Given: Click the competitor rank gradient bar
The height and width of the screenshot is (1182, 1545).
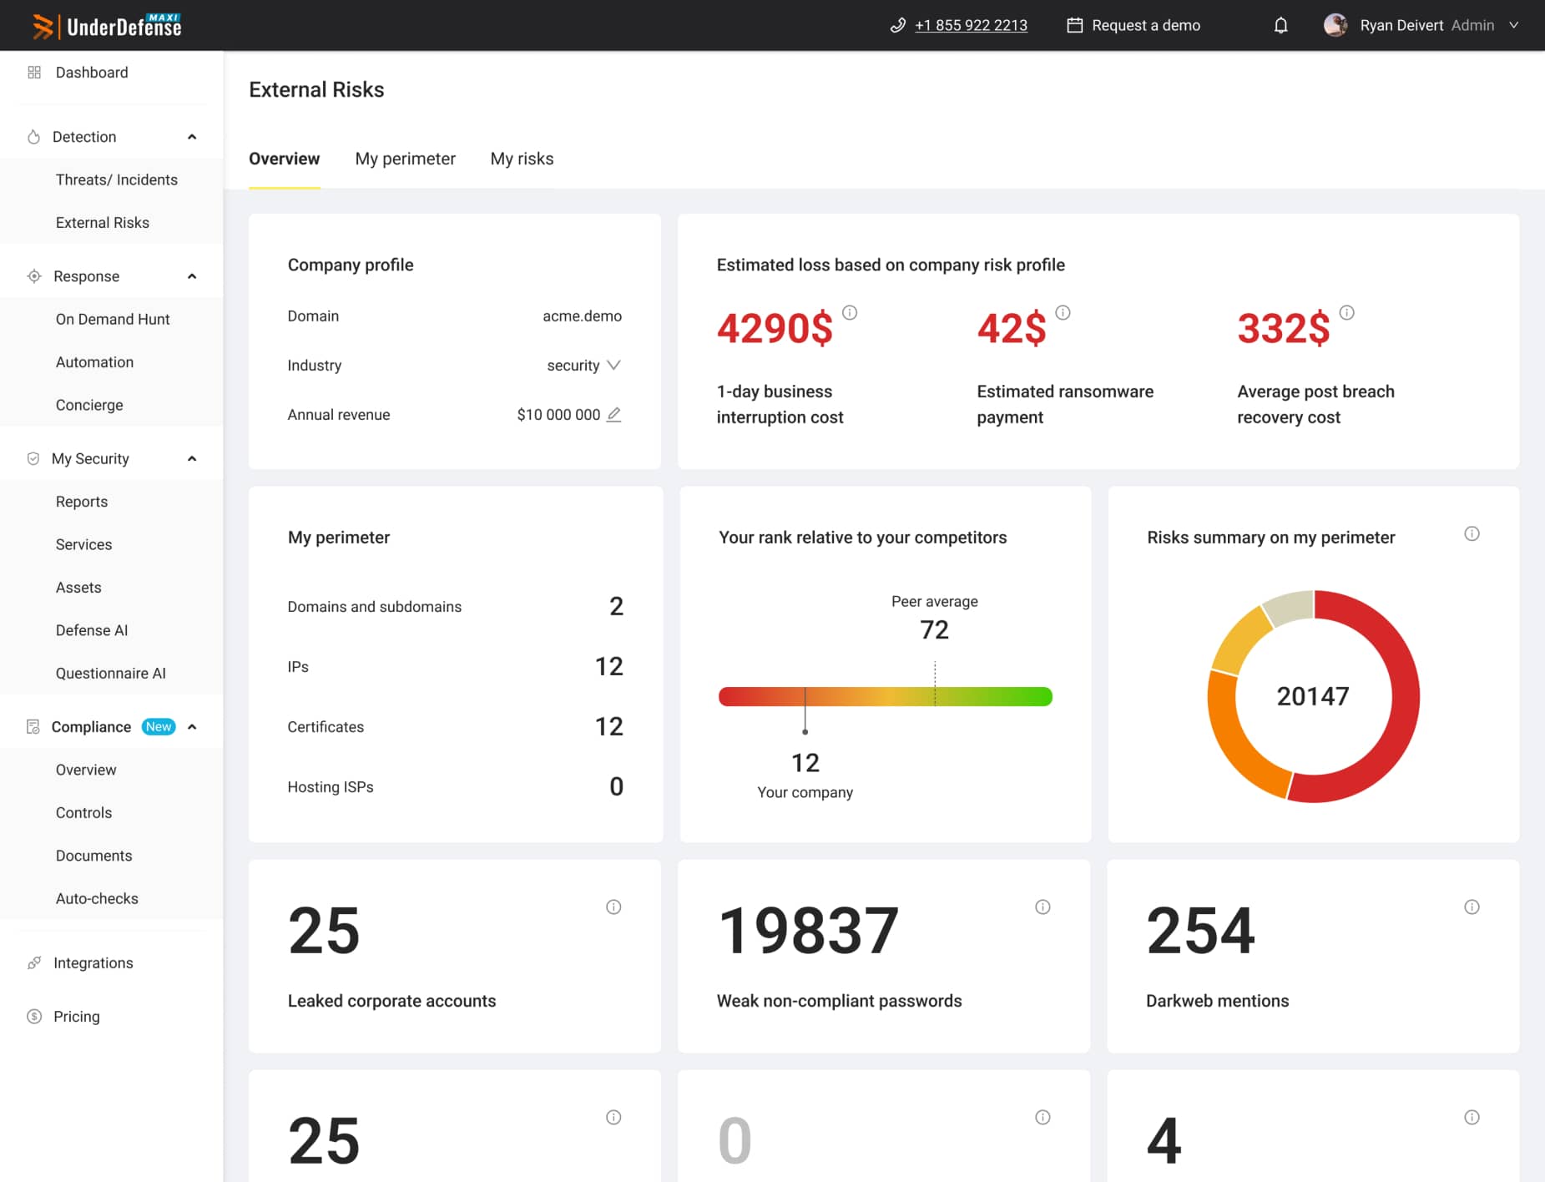Looking at the screenshot, I should [x=885, y=696].
